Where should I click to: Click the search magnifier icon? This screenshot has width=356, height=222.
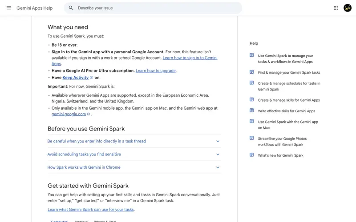[71, 8]
